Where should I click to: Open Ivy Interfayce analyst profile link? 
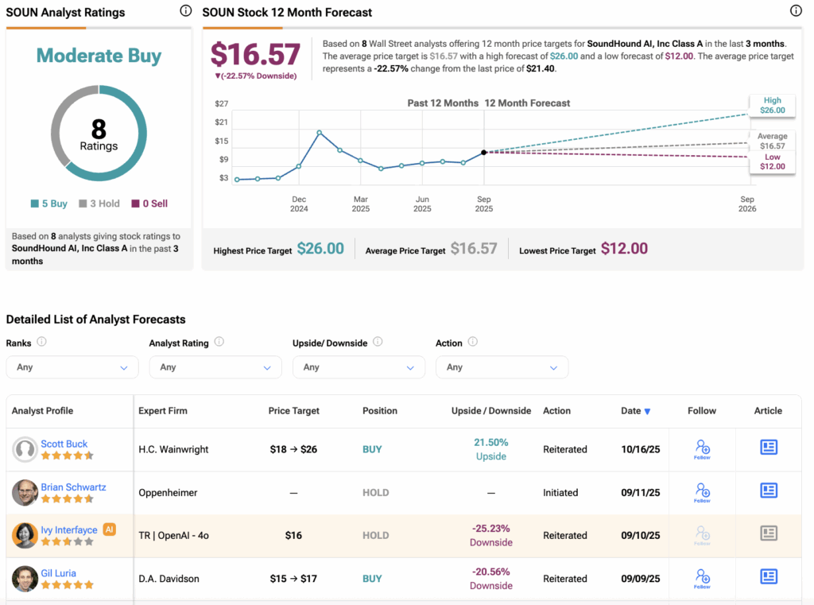69,529
